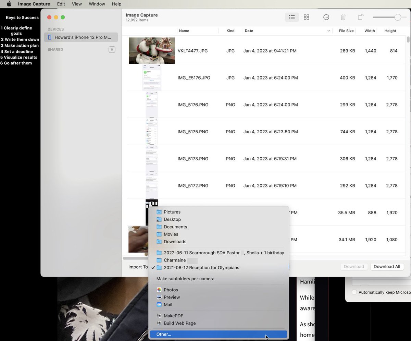
Task: Open the Help menu
Action: 116,4
